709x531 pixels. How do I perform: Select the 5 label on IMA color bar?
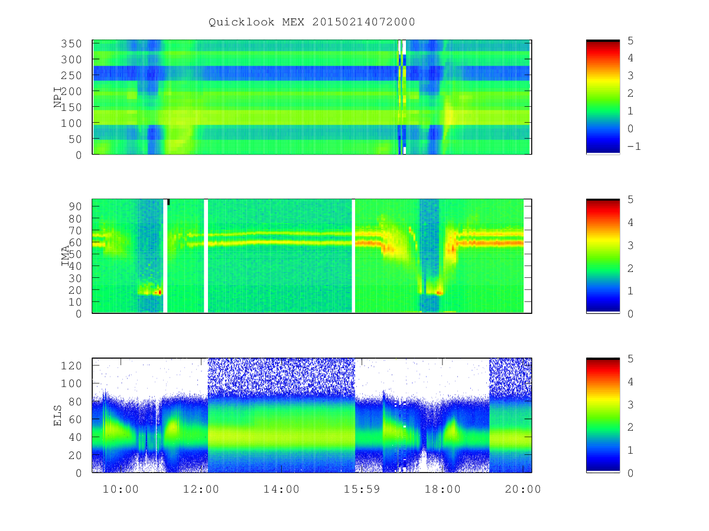[x=630, y=199]
